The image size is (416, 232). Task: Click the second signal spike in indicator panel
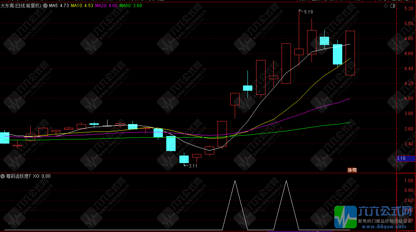click(286, 182)
